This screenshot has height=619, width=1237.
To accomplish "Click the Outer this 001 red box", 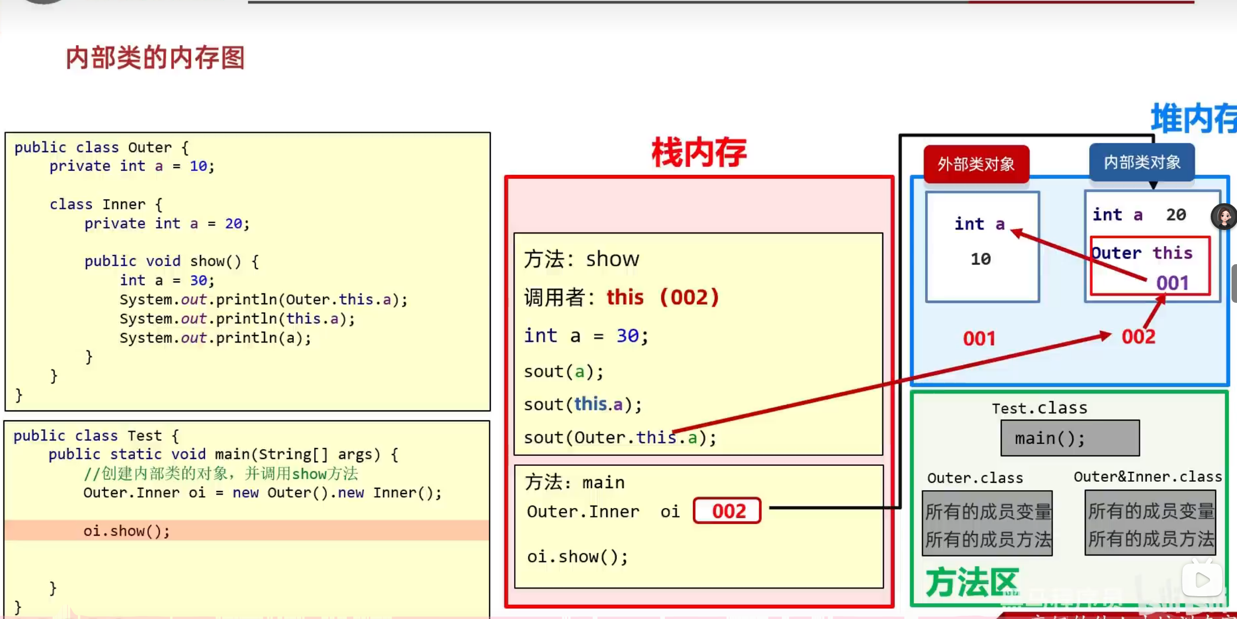I will [x=1150, y=267].
